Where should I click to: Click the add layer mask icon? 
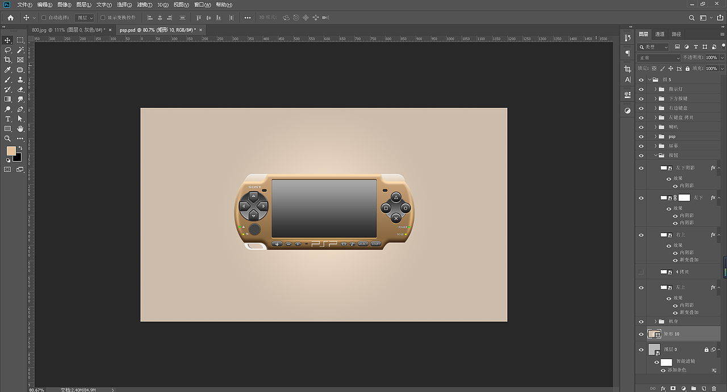pos(673,389)
